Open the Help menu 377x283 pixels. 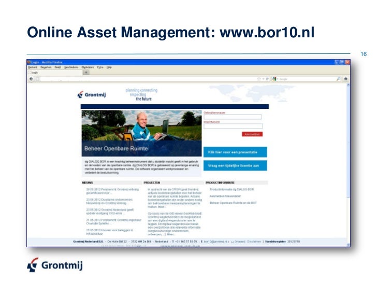(109, 67)
